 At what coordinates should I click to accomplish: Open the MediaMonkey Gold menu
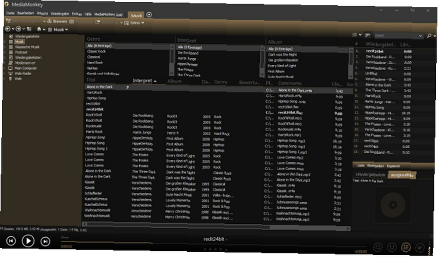click(x=108, y=14)
